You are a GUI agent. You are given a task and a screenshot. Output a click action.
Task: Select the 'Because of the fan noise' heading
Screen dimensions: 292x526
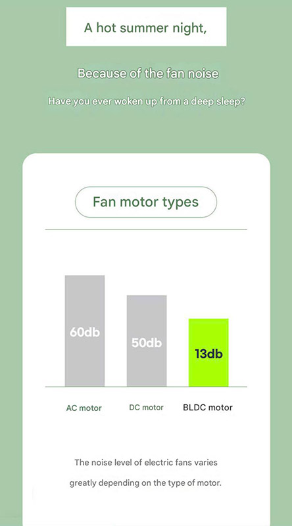click(x=148, y=74)
